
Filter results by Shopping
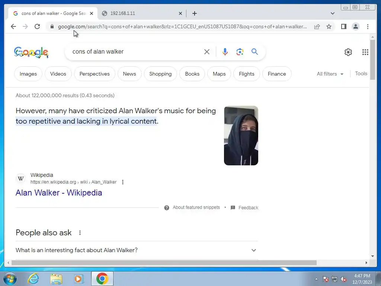click(160, 74)
